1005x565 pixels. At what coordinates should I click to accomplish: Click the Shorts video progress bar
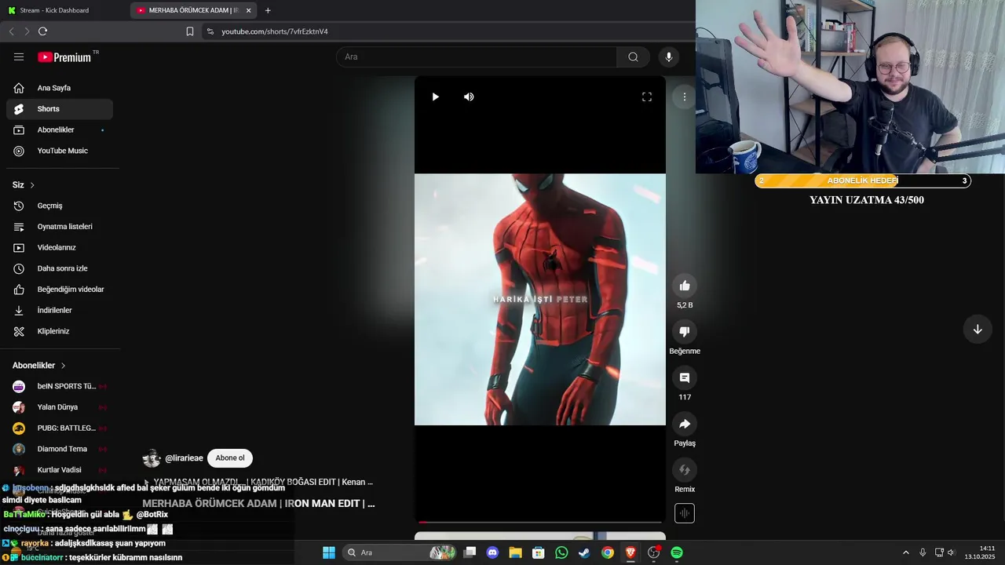tap(540, 522)
